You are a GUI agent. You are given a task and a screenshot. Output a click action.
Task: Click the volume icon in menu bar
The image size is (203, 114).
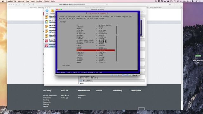coord(178,1)
